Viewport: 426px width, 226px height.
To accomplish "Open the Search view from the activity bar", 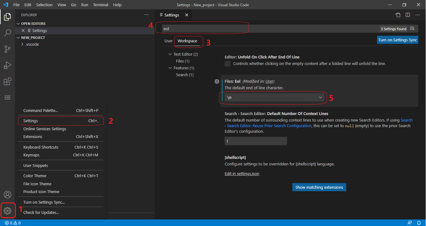I will tap(7, 33).
